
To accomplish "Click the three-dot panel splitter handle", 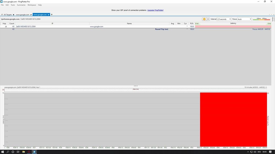I will [135, 86].
